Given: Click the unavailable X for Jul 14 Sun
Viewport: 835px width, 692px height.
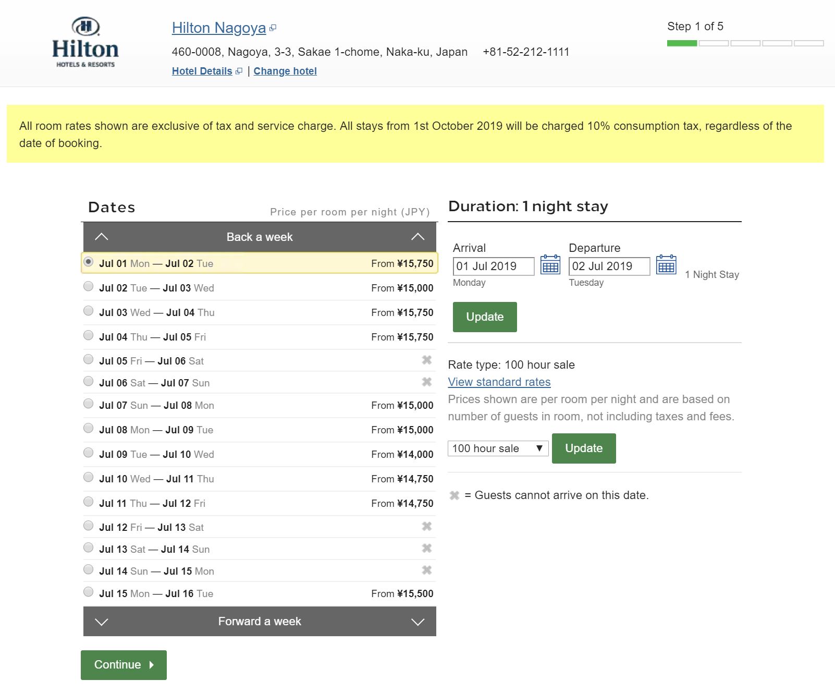Looking at the screenshot, I should tap(427, 570).
